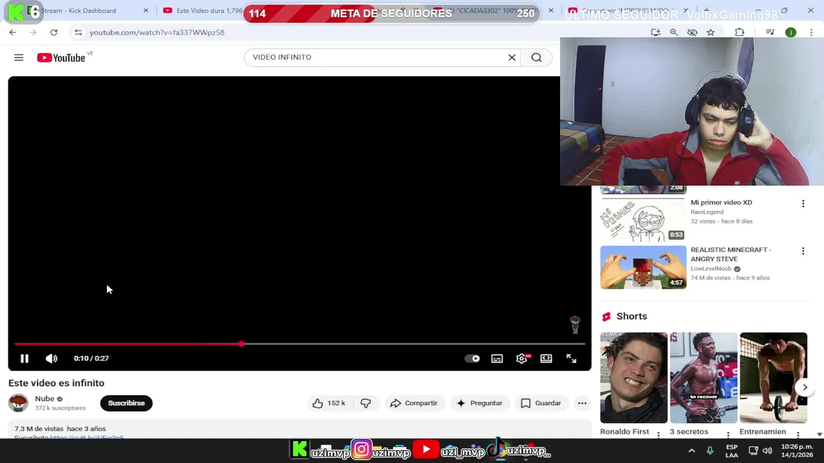
Task: Open the options menu for 3 secretos short
Action: pyautogui.click(x=728, y=435)
